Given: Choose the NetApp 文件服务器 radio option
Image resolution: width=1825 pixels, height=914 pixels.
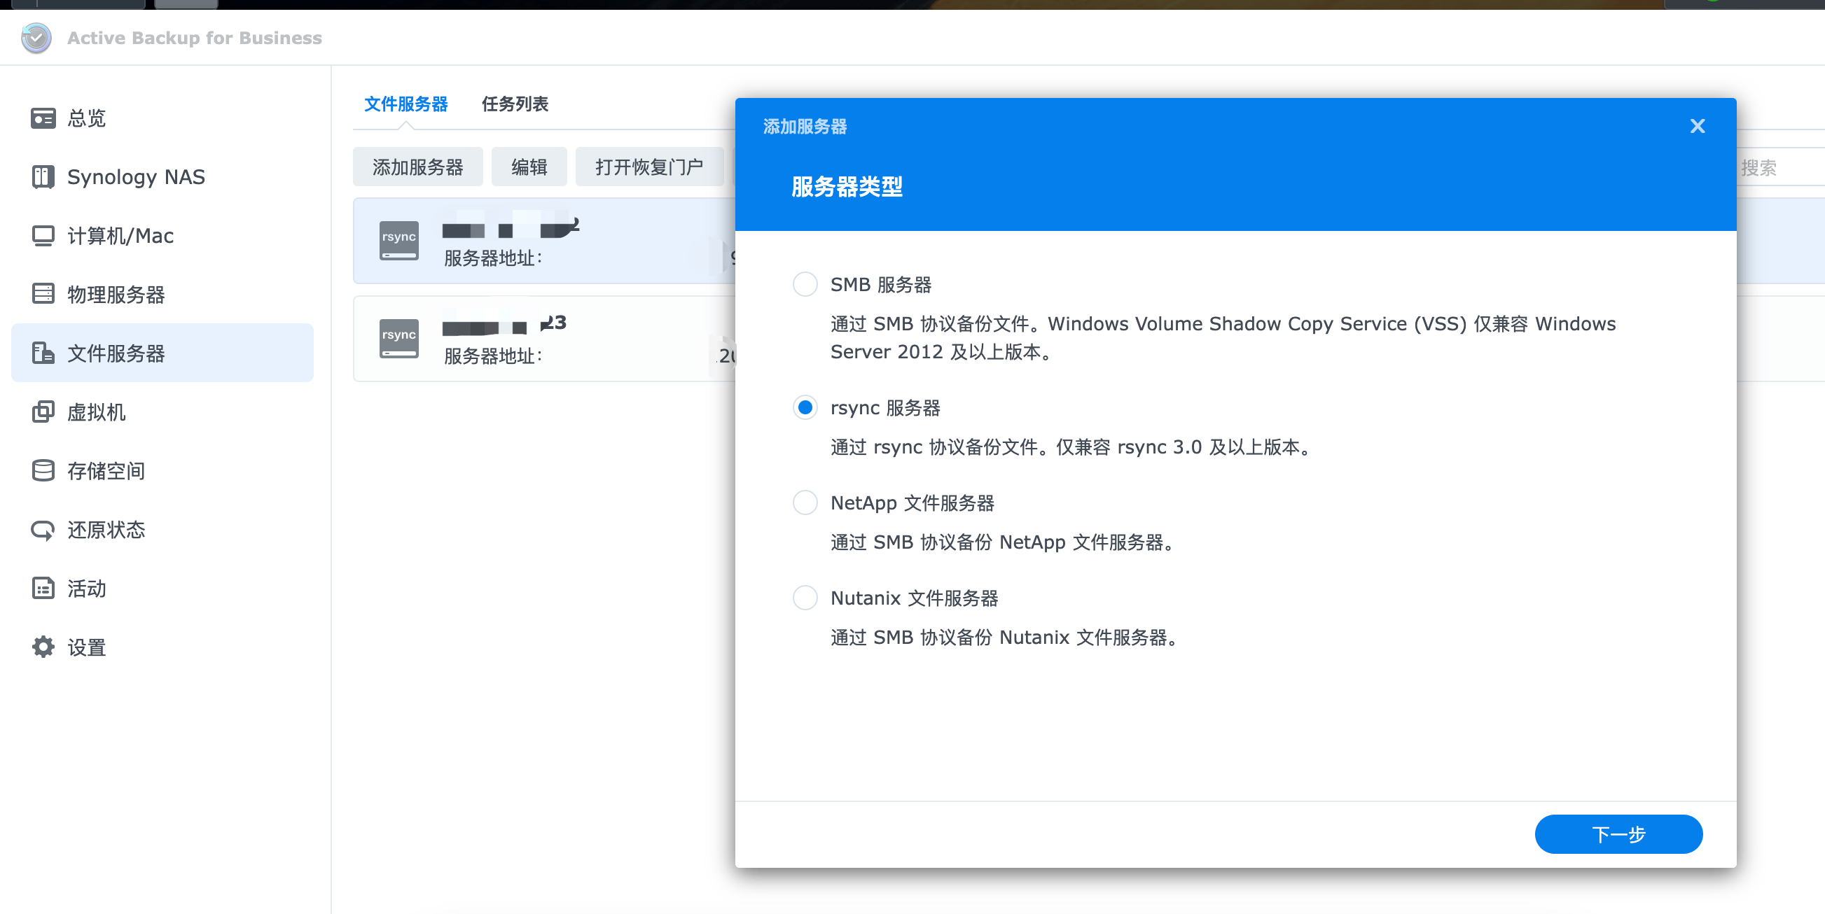Looking at the screenshot, I should [805, 502].
